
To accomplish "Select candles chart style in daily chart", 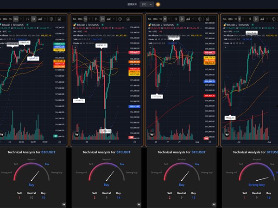I will tap(256, 19).
